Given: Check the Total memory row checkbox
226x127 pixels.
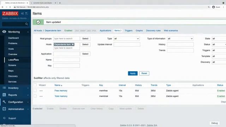Looking at the screenshot, I should pyautogui.click(x=35, y=96).
